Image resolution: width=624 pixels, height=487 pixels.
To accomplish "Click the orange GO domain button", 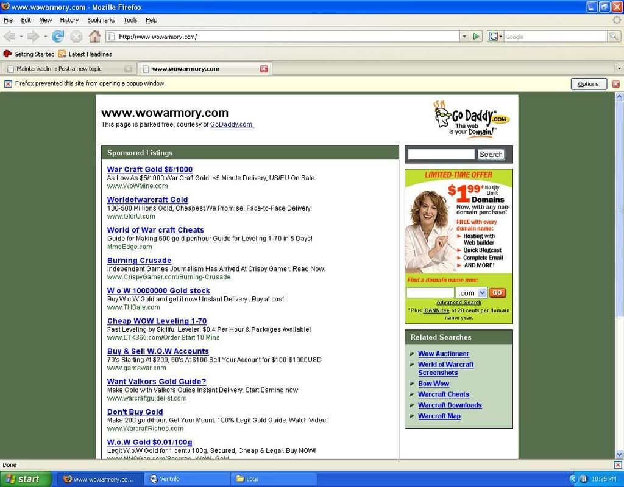I will pos(497,293).
